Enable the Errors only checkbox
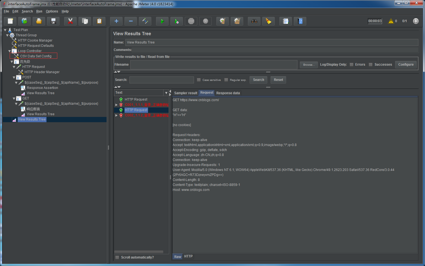Screen dimensions: 425x266 pyautogui.click(x=351, y=65)
